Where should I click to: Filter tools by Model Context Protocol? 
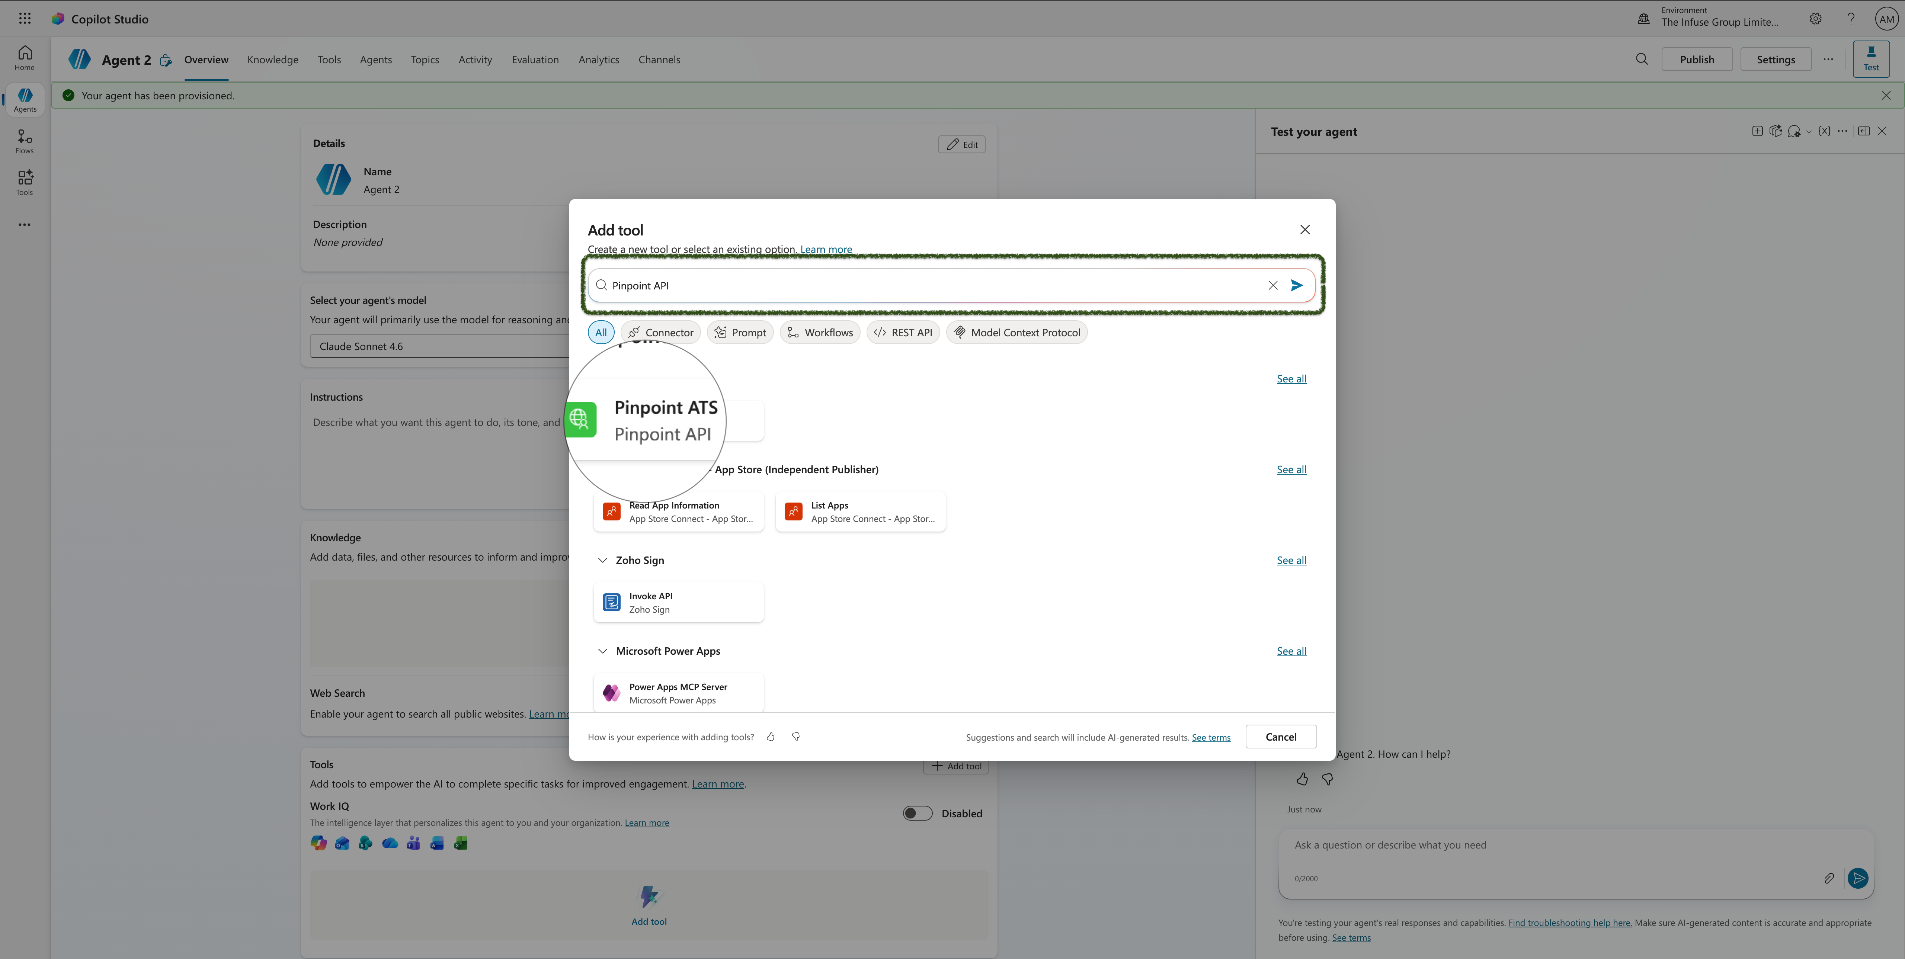click(x=1017, y=333)
